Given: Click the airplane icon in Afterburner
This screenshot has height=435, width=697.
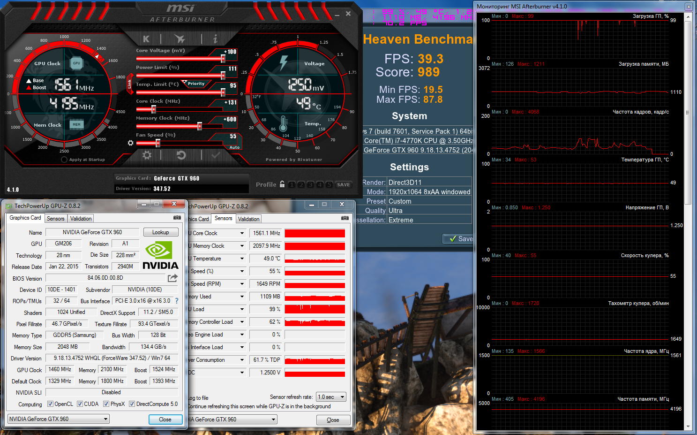Looking at the screenshot, I should pyautogui.click(x=180, y=39).
